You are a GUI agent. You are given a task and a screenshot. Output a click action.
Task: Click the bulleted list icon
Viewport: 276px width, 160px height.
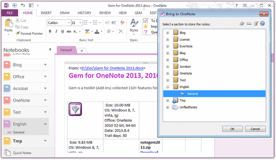pyautogui.click(x=86, y=23)
